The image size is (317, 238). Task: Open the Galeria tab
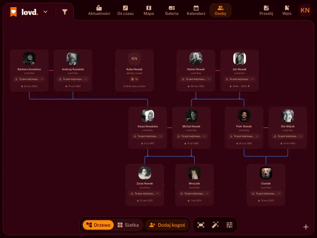(172, 11)
